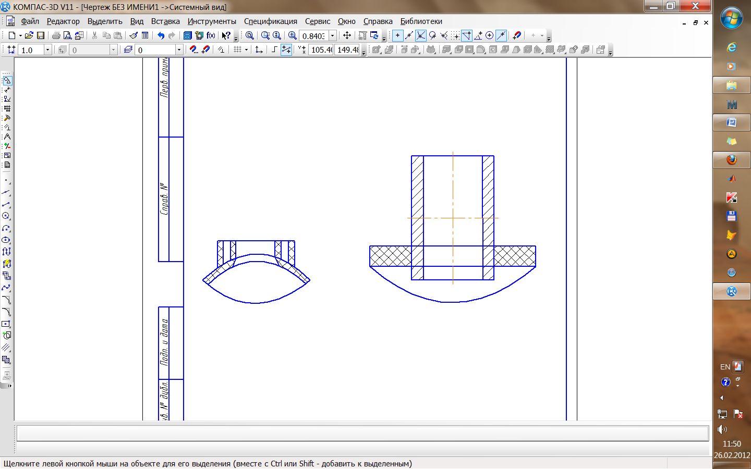751x469 pixels.
Task: Open the Библиотеки menu
Action: pyautogui.click(x=421, y=21)
